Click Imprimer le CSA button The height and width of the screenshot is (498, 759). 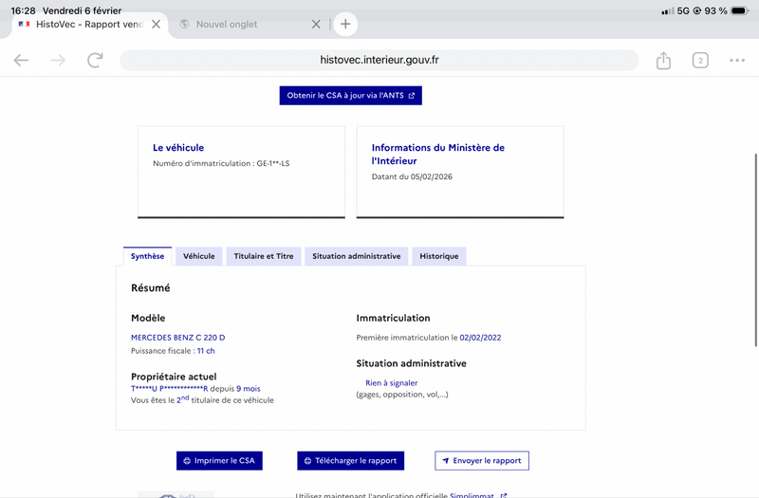click(x=219, y=461)
